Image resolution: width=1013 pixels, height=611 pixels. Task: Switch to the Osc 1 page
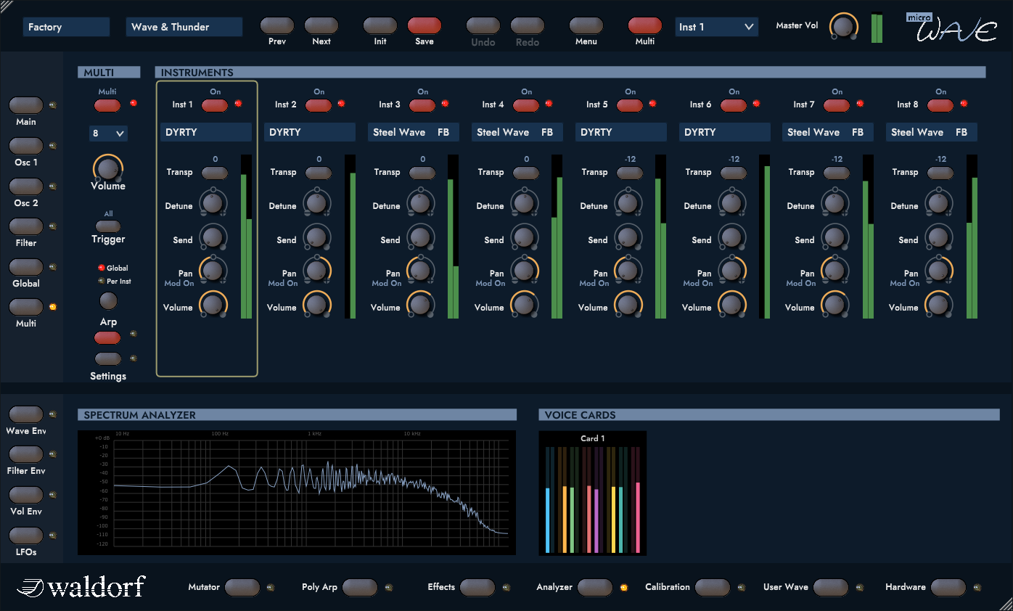[26, 146]
